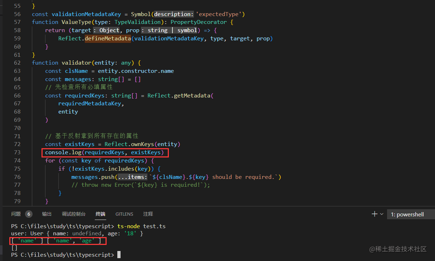Click the 'PropertyDecorator' return type
The height and width of the screenshot is (261, 435).
pos(199,22)
